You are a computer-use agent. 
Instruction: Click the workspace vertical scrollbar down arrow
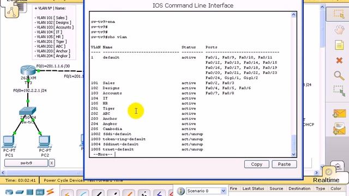[x=322, y=167]
